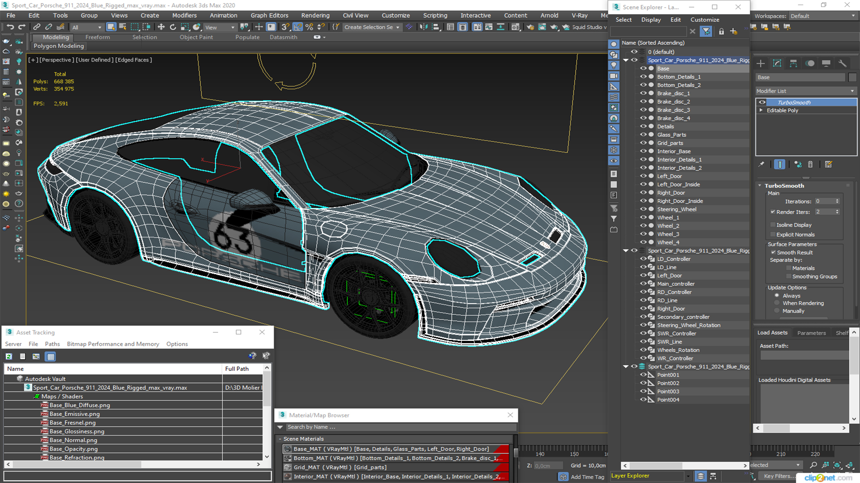Screen dimensions: 860x483
Task: Open the Hierarchy tab in Command Panel
Action: (793, 64)
